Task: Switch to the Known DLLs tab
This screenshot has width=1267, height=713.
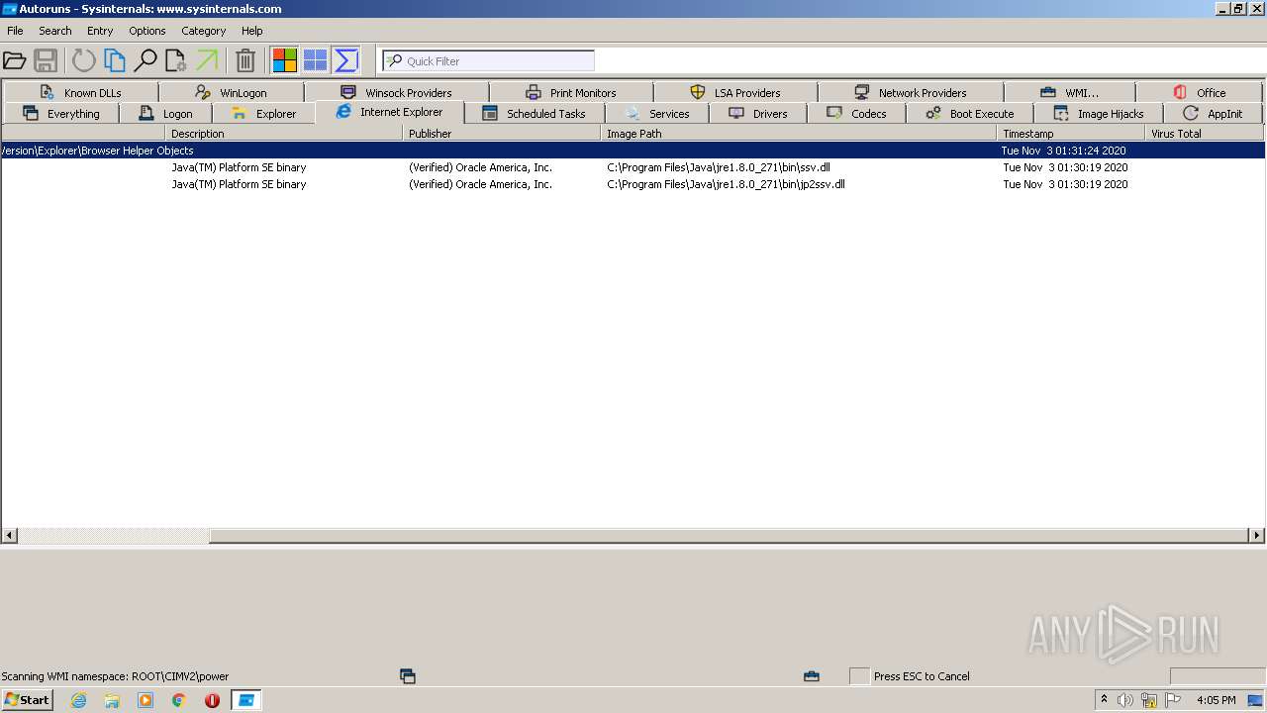Action: [80, 92]
